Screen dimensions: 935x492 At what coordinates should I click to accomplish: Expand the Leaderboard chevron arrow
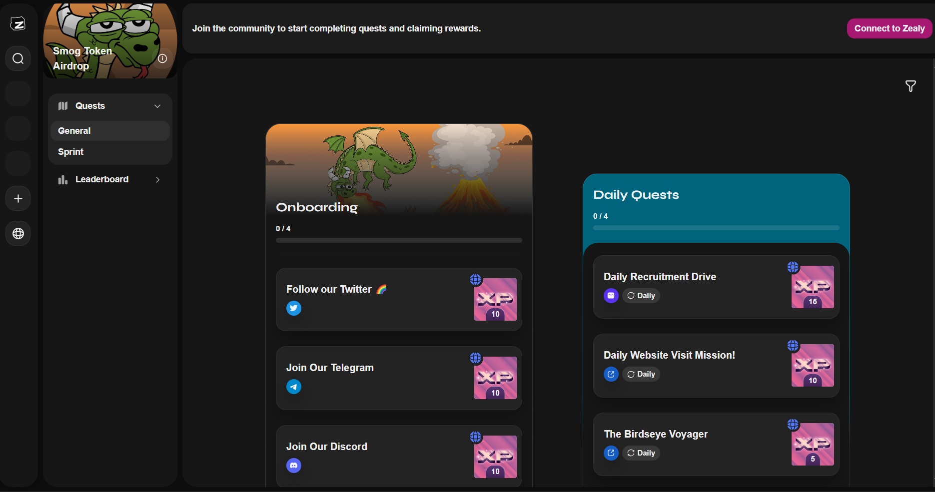click(x=157, y=180)
